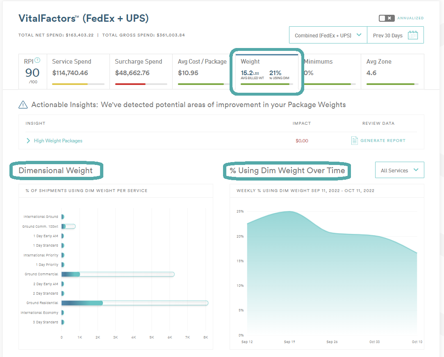Open the calendar icon for date range

pos(412,35)
